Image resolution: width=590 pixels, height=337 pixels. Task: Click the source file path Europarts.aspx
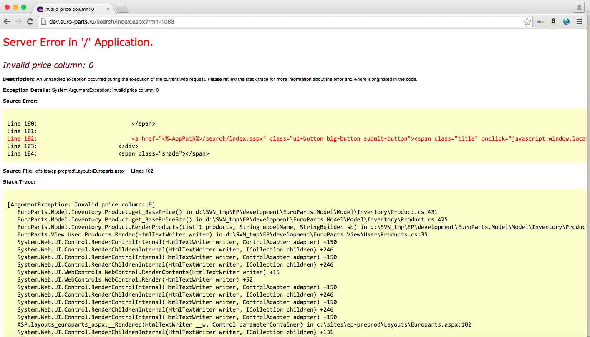(x=80, y=171)
